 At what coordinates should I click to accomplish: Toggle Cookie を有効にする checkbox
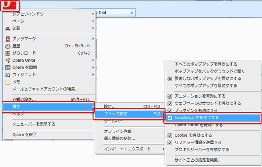pos(170,136)
